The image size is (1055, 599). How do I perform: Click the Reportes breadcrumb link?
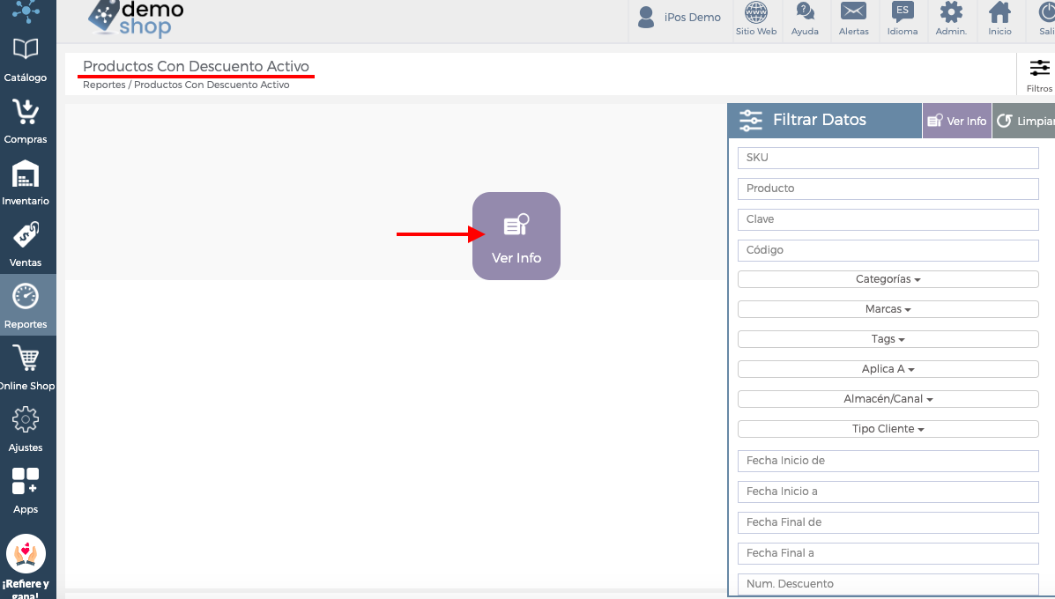104,85
